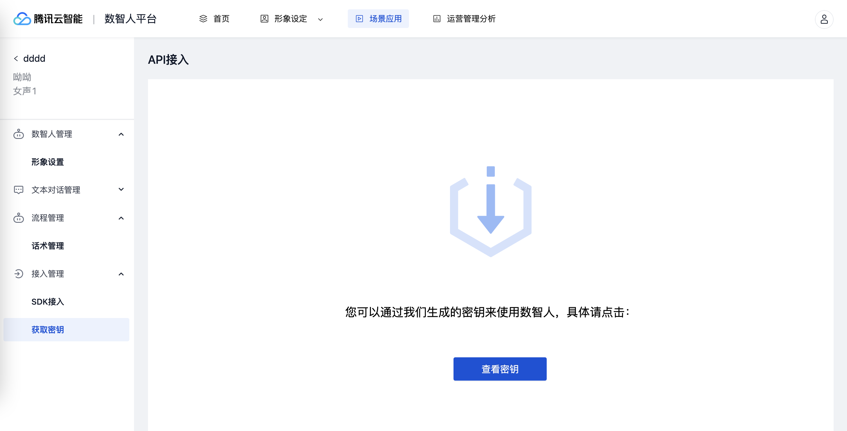This screenshot has height=431, width=847.
Task: Click the back arrow next to dddd
Action: (x=16, y=59)
